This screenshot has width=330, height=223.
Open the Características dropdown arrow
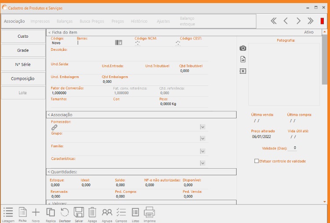coord(202,163)
